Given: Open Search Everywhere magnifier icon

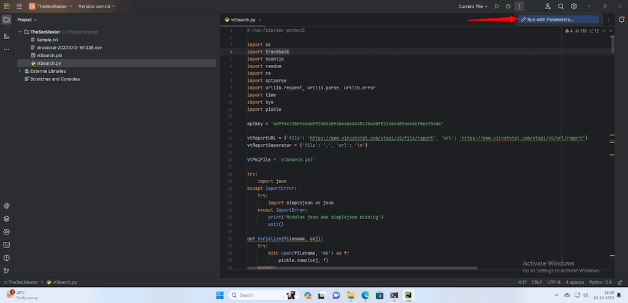Looking at the screenshot, I should (x=561, y=6).
